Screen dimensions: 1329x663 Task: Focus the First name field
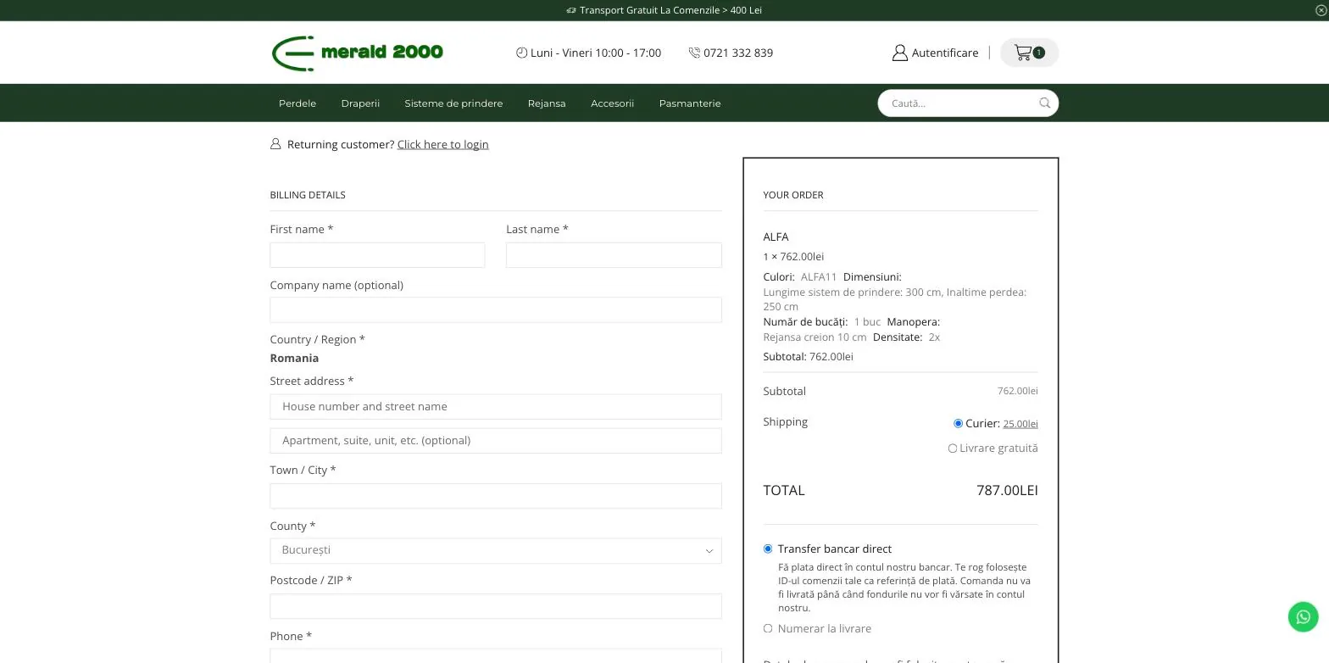pyautogui.click(x=377, y=255)
